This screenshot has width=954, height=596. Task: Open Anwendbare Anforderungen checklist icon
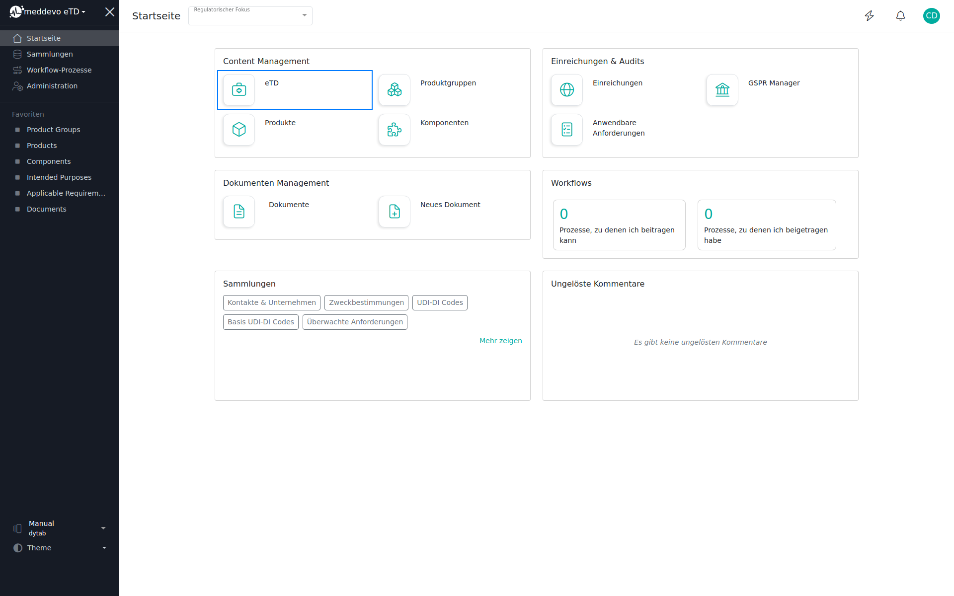coord(567,130)
